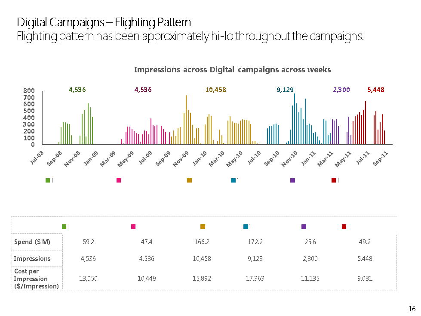
Task: Click the 10,458 data label above the chart
Action: [x=215, y=90]
